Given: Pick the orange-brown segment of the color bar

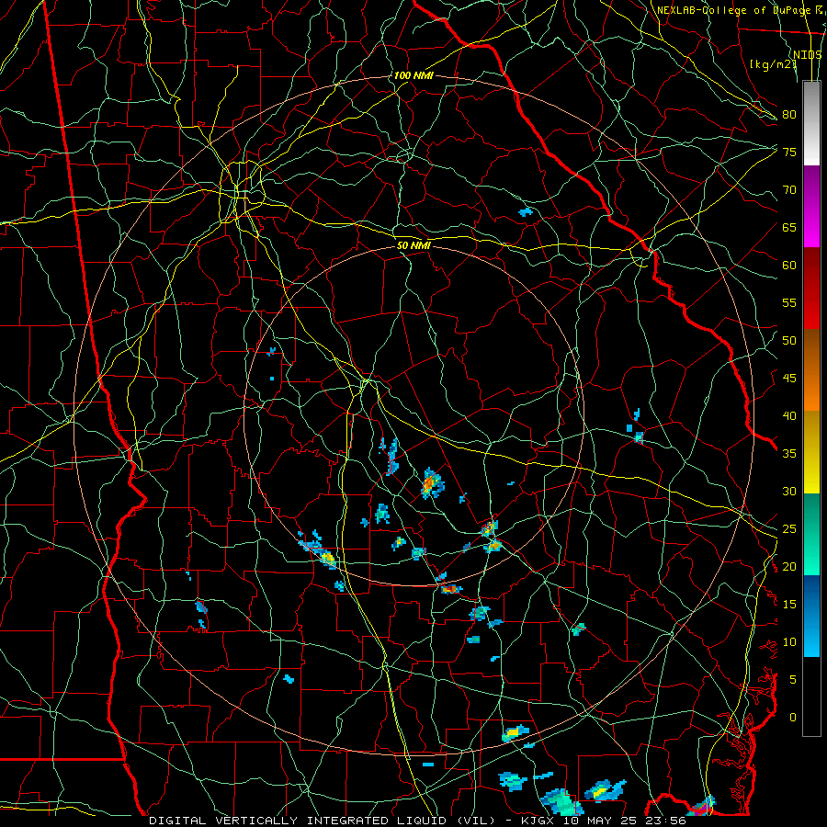Looking at the screenshot, I should (811, 369).
